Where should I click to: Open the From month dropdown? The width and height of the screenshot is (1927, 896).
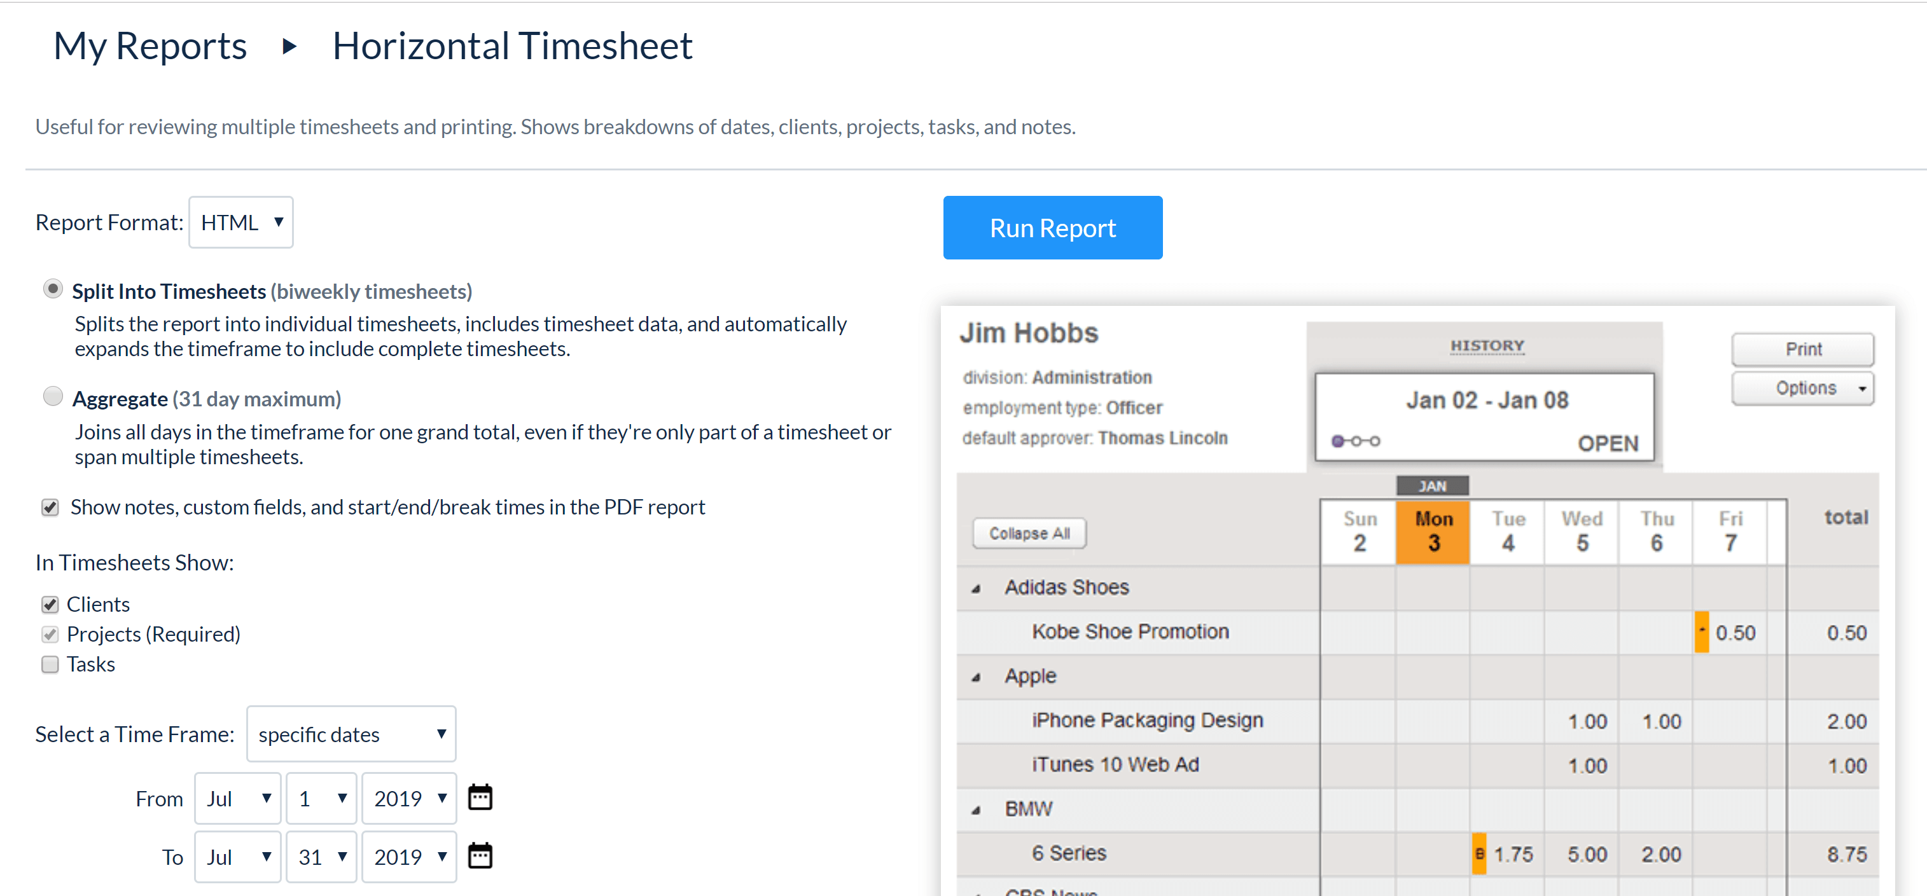click(x=237, y=797)
